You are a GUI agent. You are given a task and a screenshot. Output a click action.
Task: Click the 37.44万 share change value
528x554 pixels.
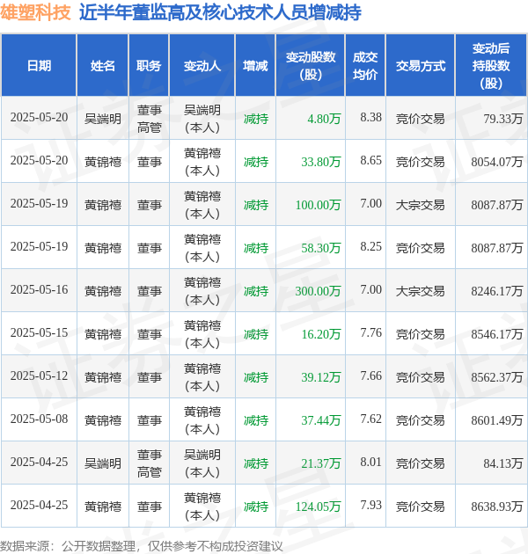coord(321,420)
